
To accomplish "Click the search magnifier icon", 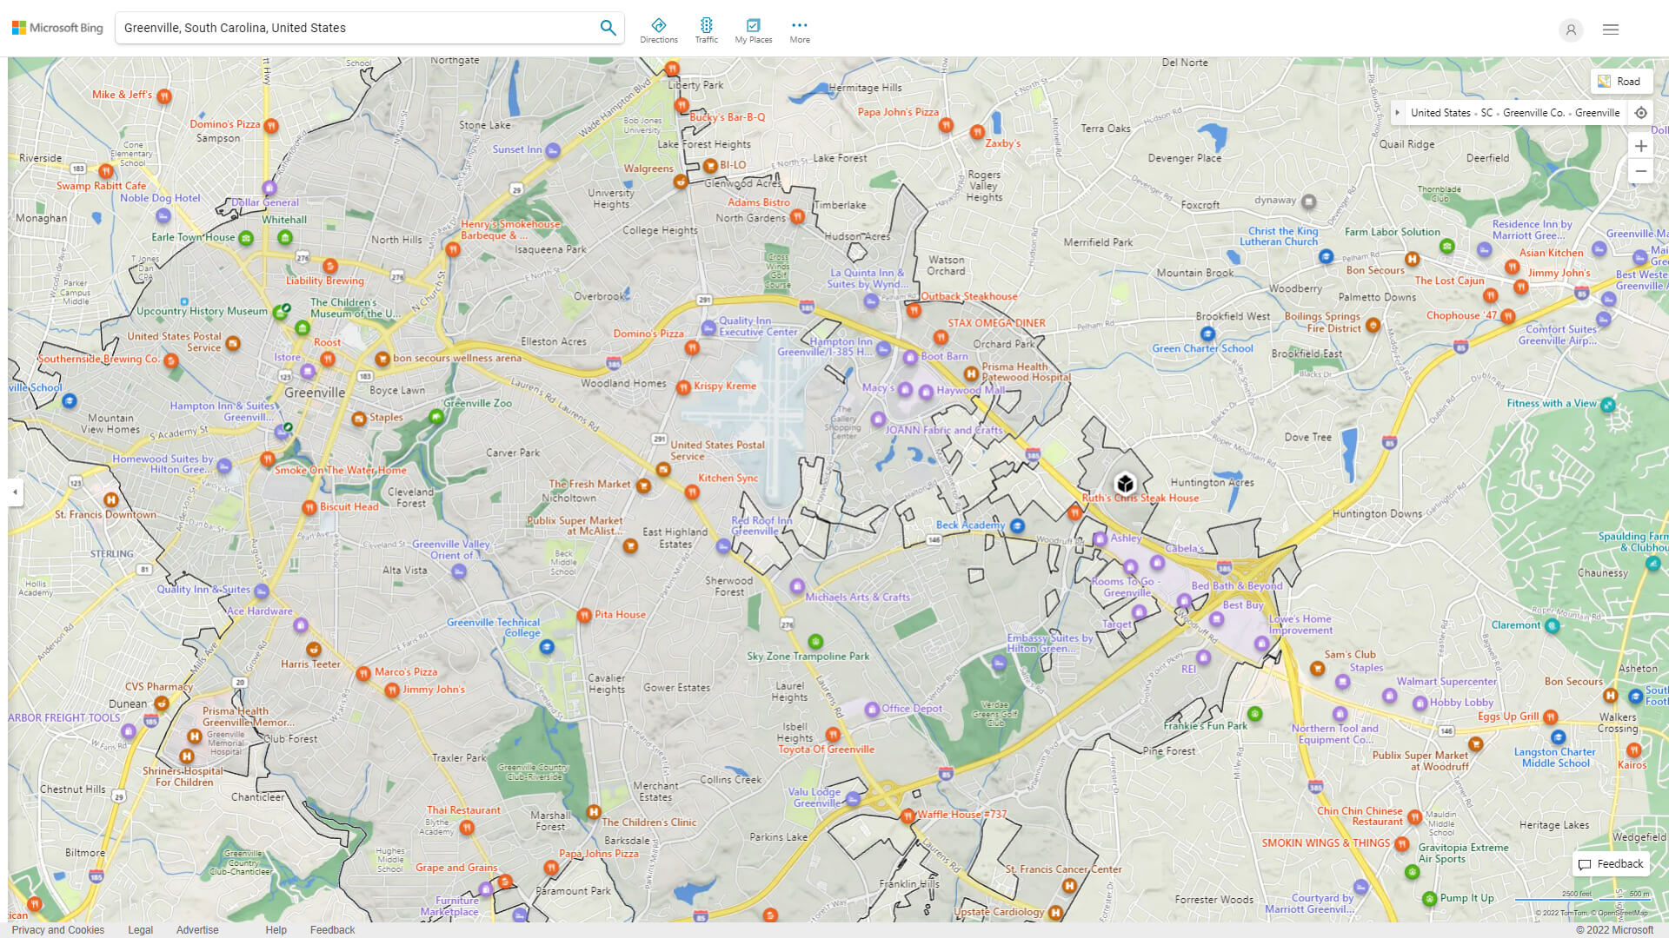I will coord(608,27).
